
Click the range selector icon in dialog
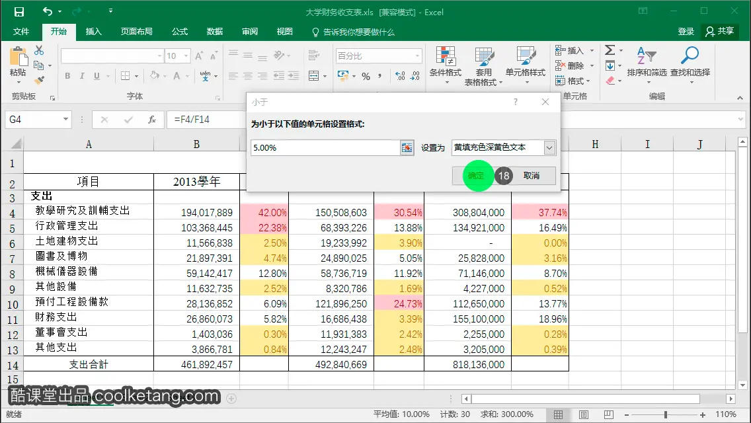click(x=407, y=147)
